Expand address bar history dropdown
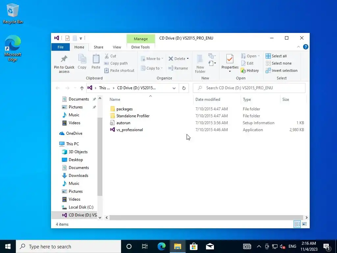Viewport: 337px width, 253px height. tap(174, 88)
